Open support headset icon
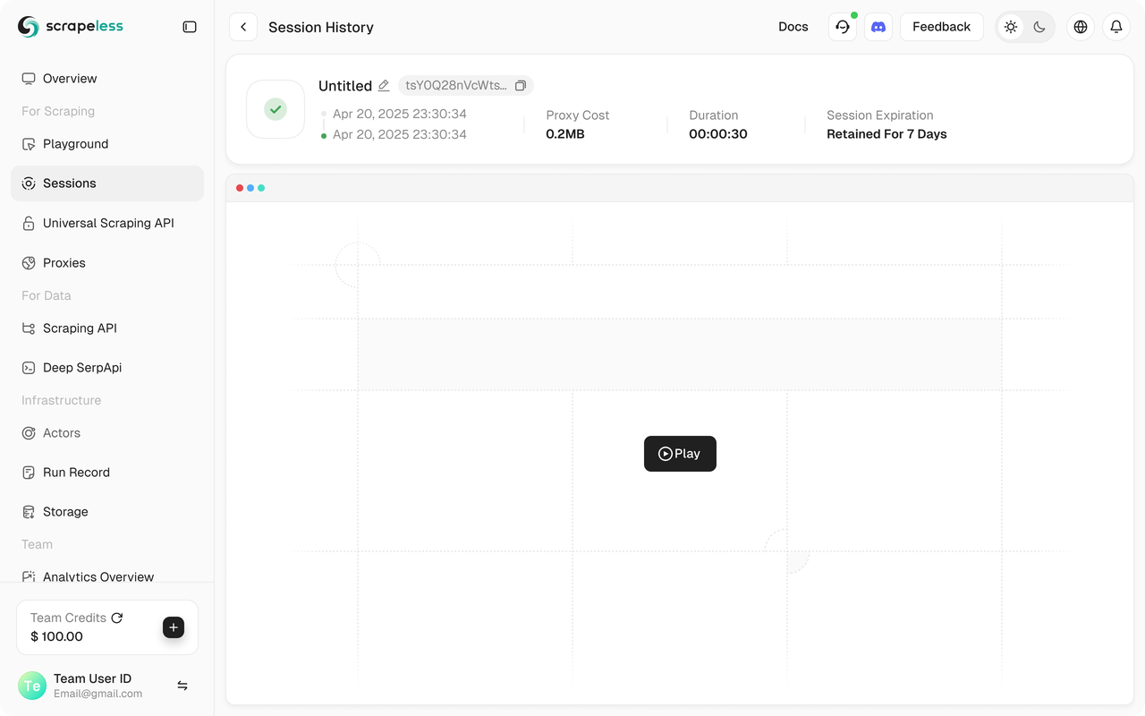Image resolution: width=1145 pixels, height=716 pixels. (x=843, y=27)
